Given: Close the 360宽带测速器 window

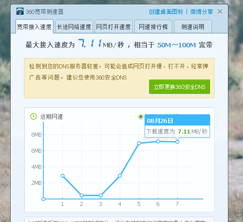Looking at the screenshot, I should coord(220,12).
